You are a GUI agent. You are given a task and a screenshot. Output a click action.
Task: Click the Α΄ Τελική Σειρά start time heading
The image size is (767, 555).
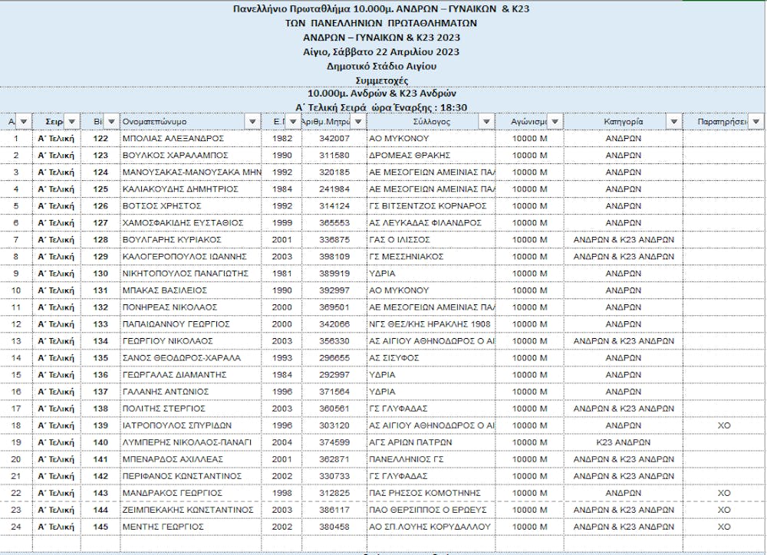click(382, 107)
